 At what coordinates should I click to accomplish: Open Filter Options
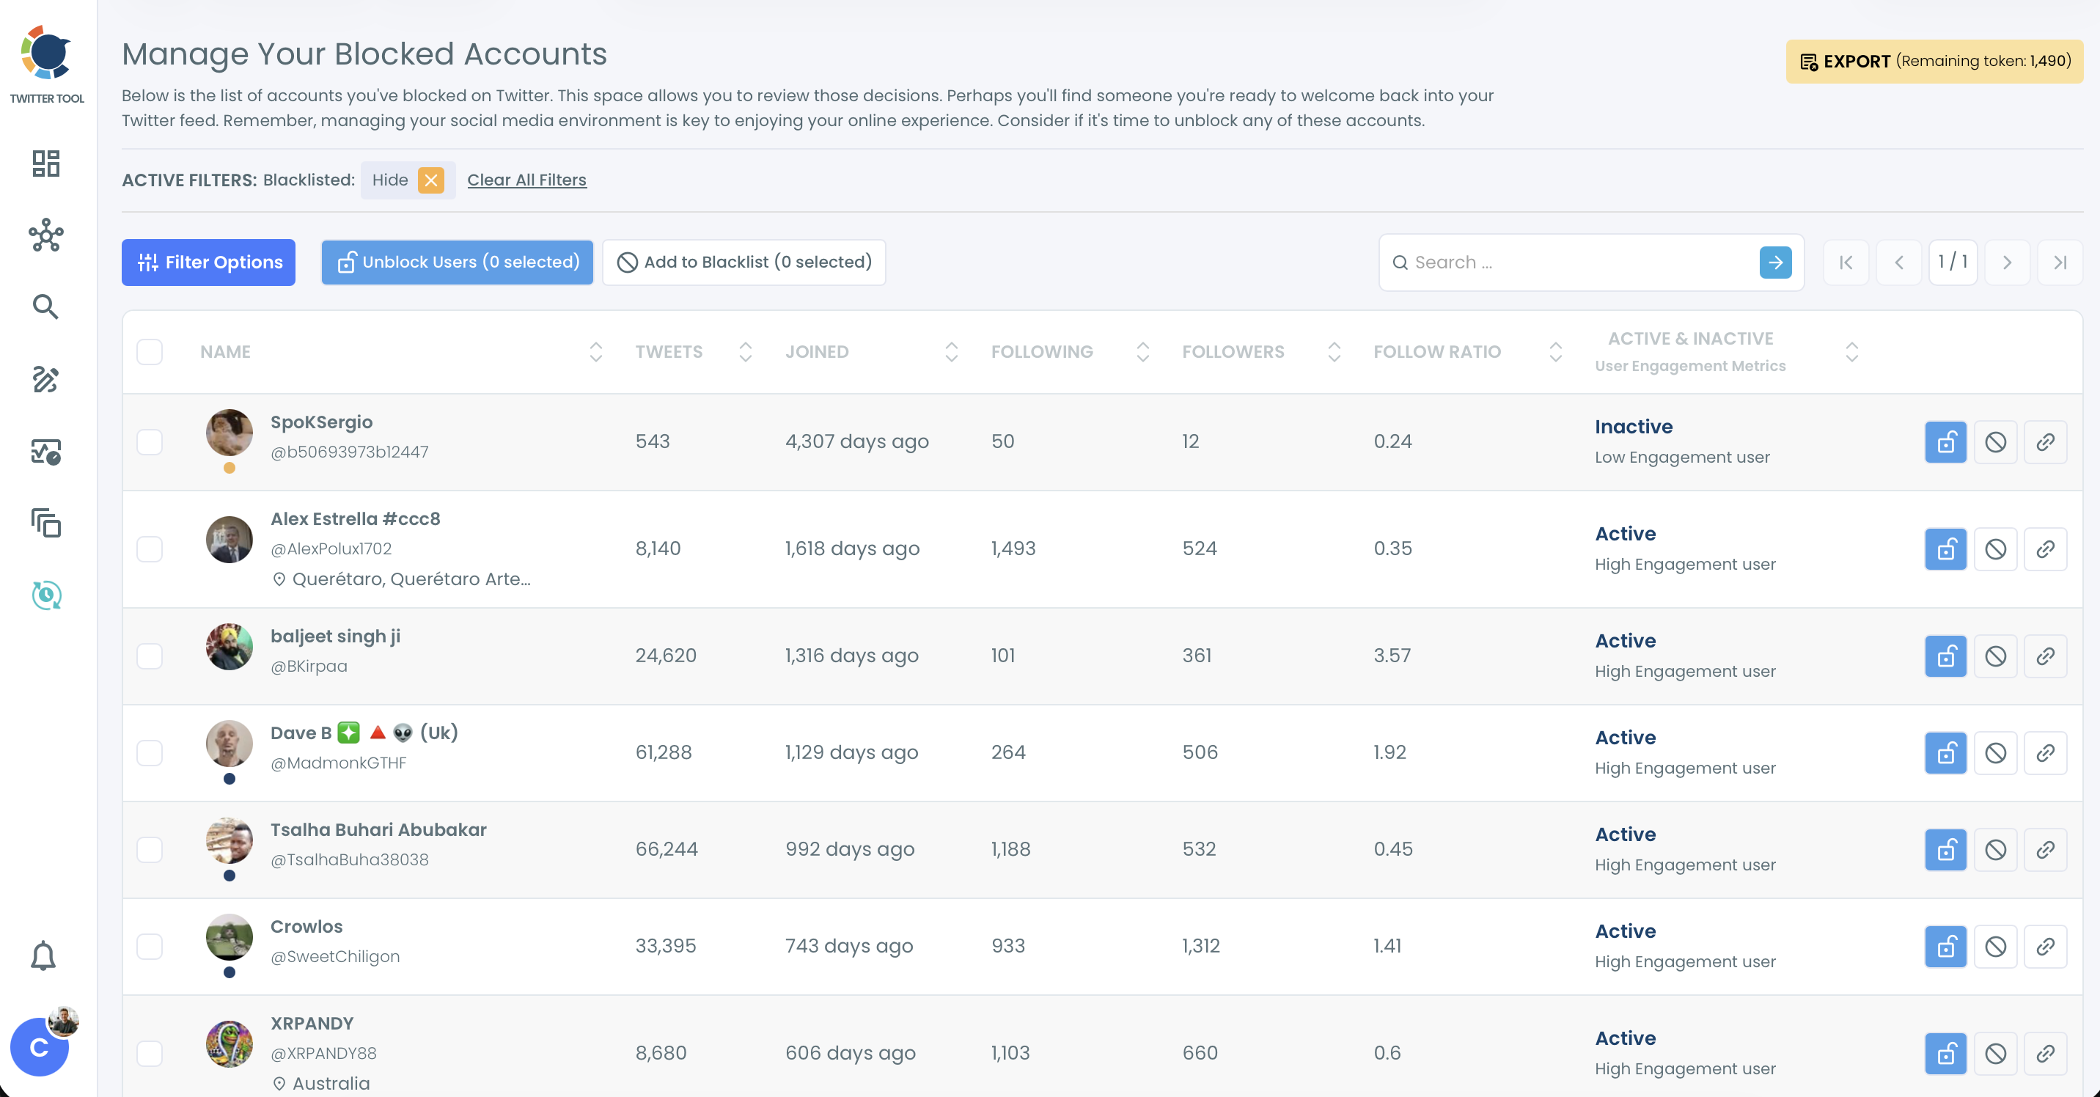tap(209, 263)
